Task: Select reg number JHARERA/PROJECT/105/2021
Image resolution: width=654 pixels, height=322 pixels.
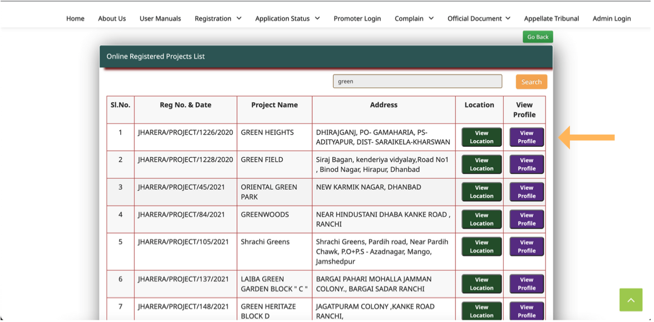Action: pyautogui.click(x=184, y=241)
